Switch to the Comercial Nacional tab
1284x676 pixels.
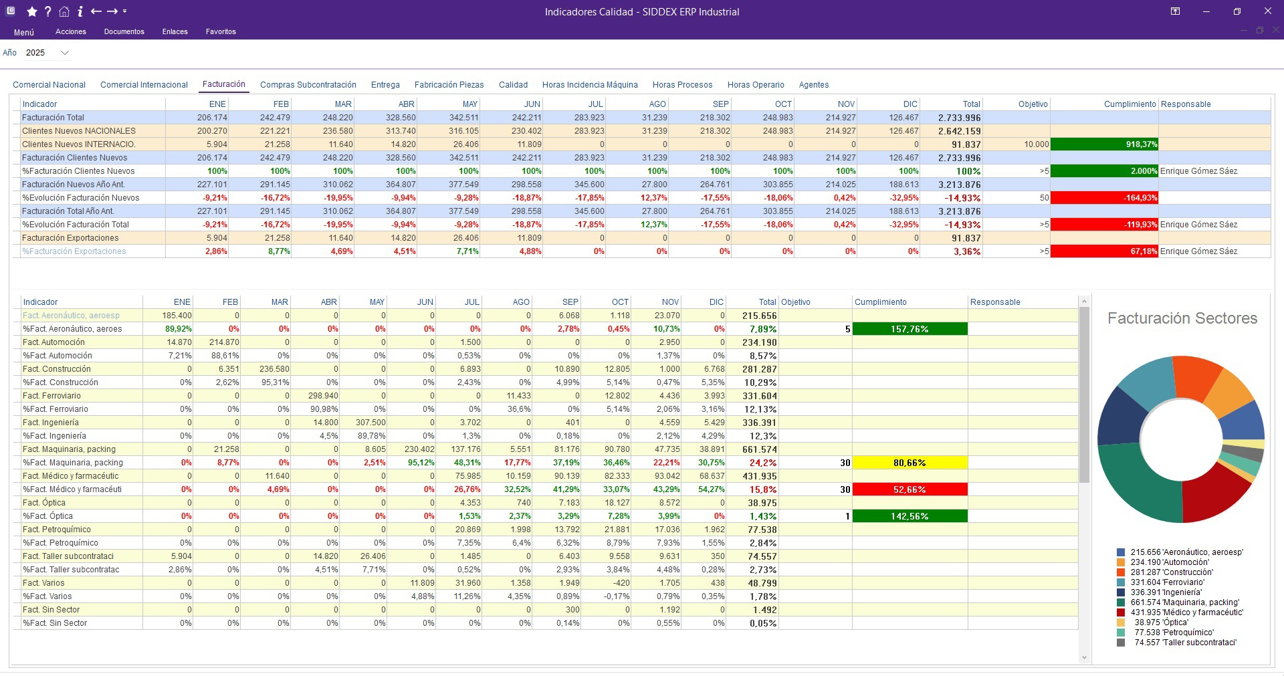point(49,85)
